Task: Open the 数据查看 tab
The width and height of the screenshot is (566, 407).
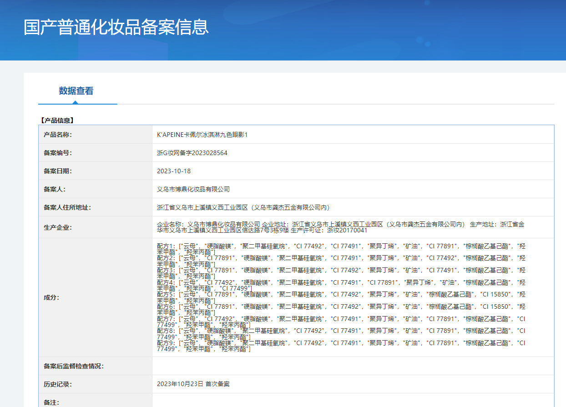Action: (76, 91)
